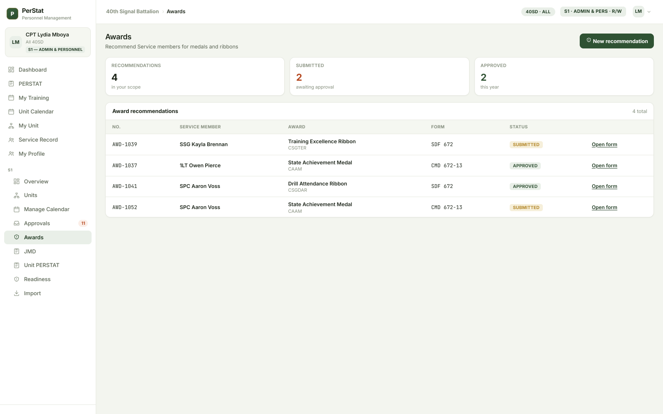This screenshot has width=663, height=414.
Task: Click the Approvals inbox icon
Action: [17, 223]
